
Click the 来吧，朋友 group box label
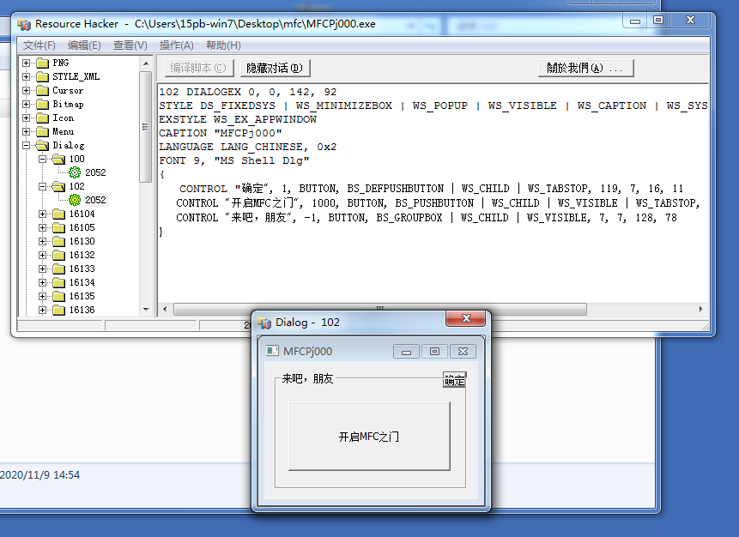click(x=307, y=378)
